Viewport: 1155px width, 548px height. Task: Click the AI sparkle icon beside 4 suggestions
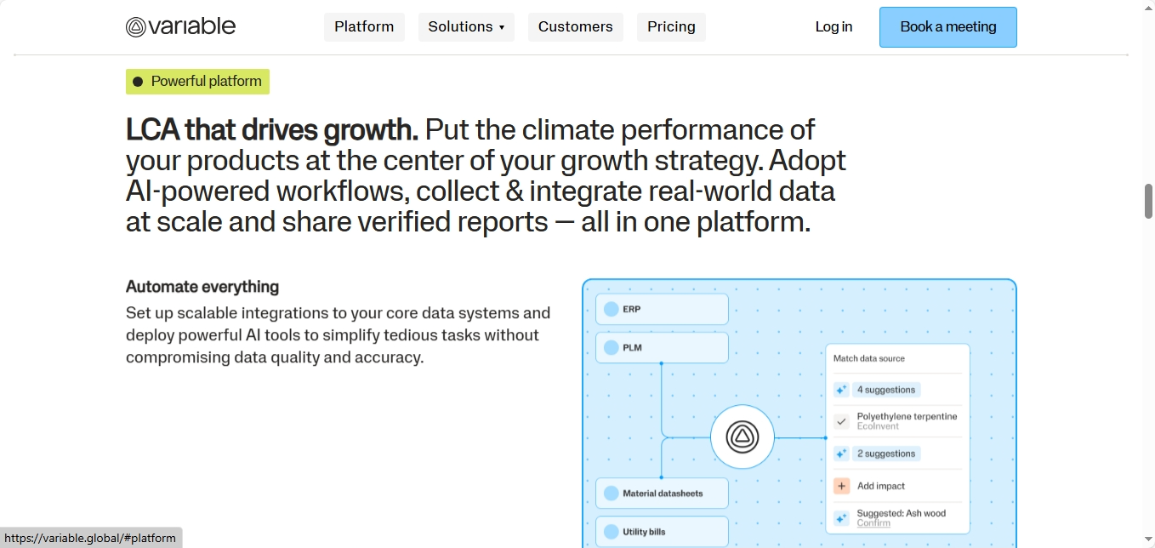pos(841,389)
